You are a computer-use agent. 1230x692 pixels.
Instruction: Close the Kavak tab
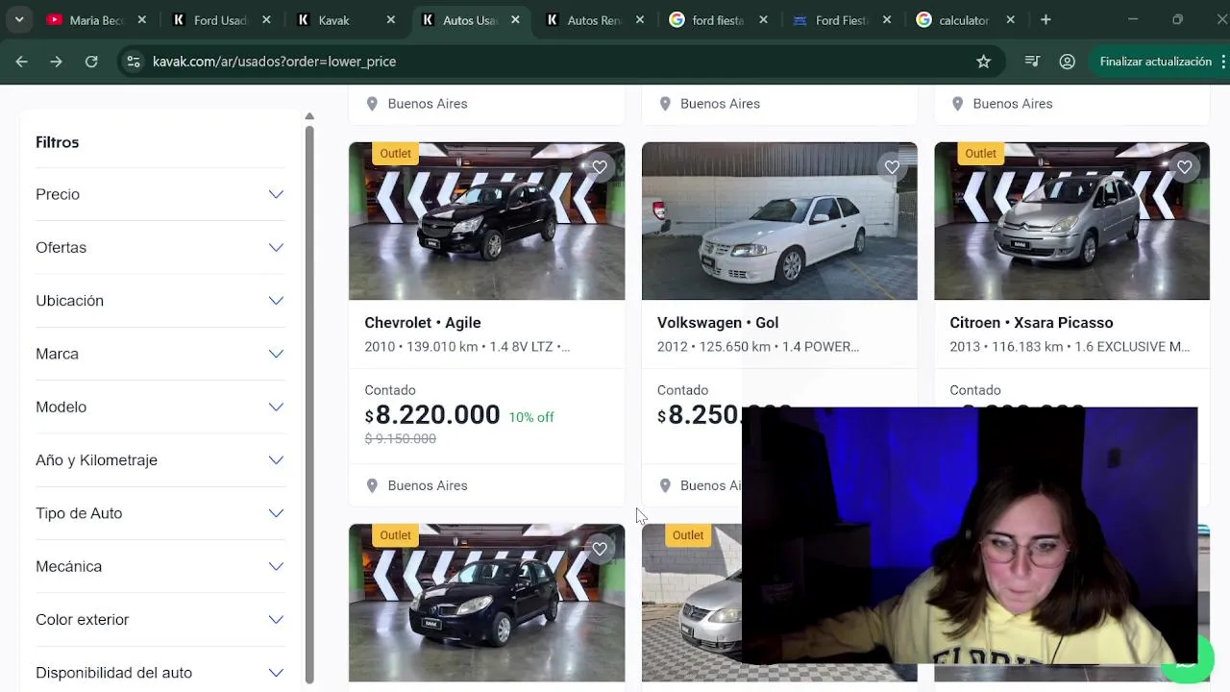point(390,19)
